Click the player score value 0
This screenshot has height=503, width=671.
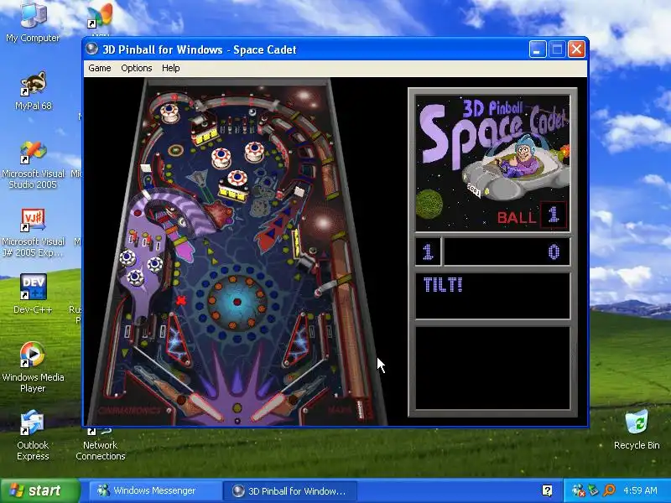554,252
